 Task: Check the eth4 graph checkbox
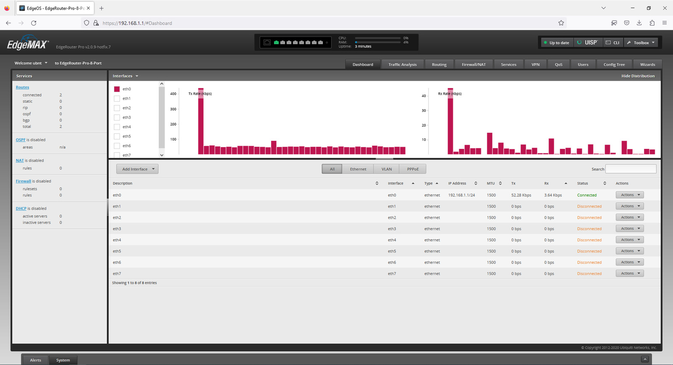pyautogui.click(x=117, y=127)
